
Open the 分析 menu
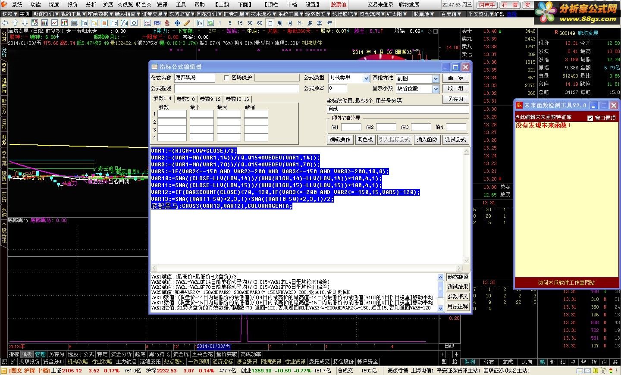click(x=91, y=5)
